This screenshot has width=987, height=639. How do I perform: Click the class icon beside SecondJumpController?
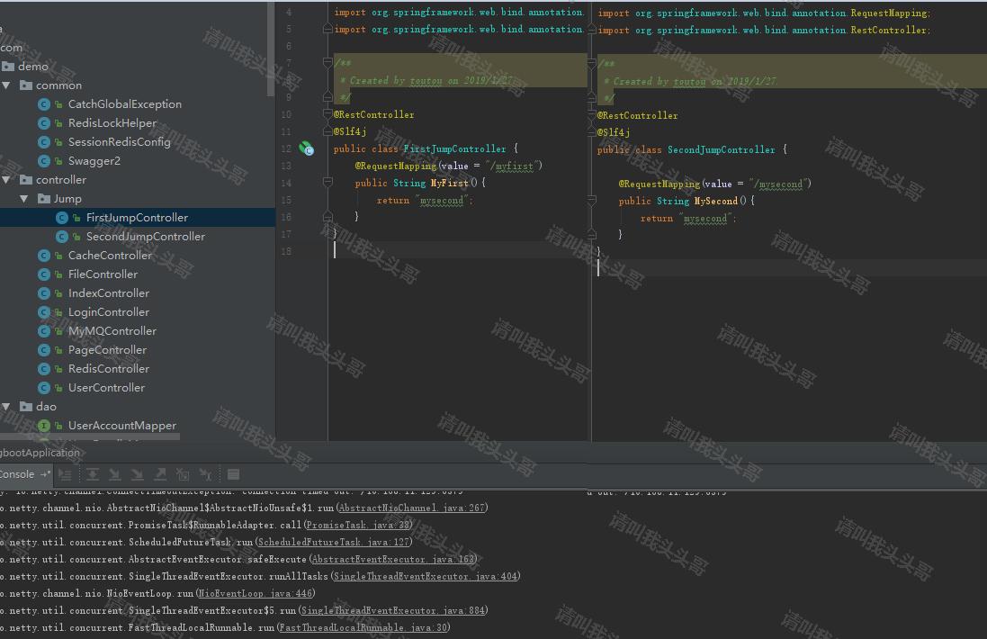[x=62, y=237]
